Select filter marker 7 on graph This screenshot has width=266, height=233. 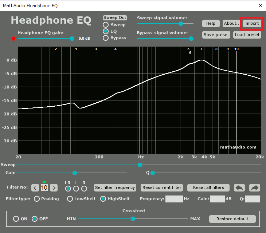pyautogui.click(x=202, y=49)
